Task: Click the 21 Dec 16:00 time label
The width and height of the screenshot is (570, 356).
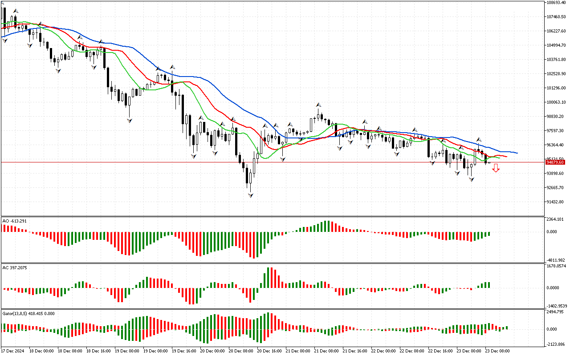Action: (x=354, y=351)
